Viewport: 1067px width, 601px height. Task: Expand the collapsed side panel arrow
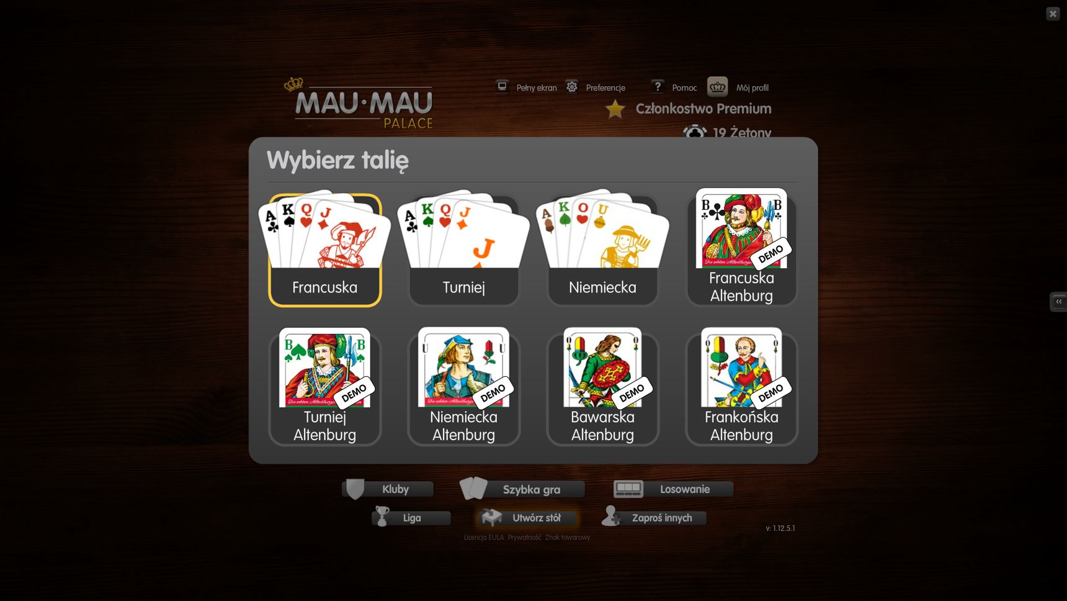pyautogui.click(x=1058, y=302)
